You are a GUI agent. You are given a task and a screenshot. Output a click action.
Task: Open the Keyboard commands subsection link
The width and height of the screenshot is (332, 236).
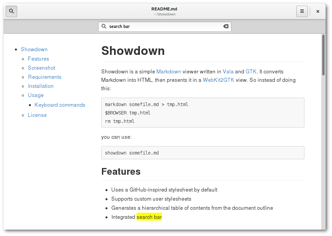click(60, 105)
